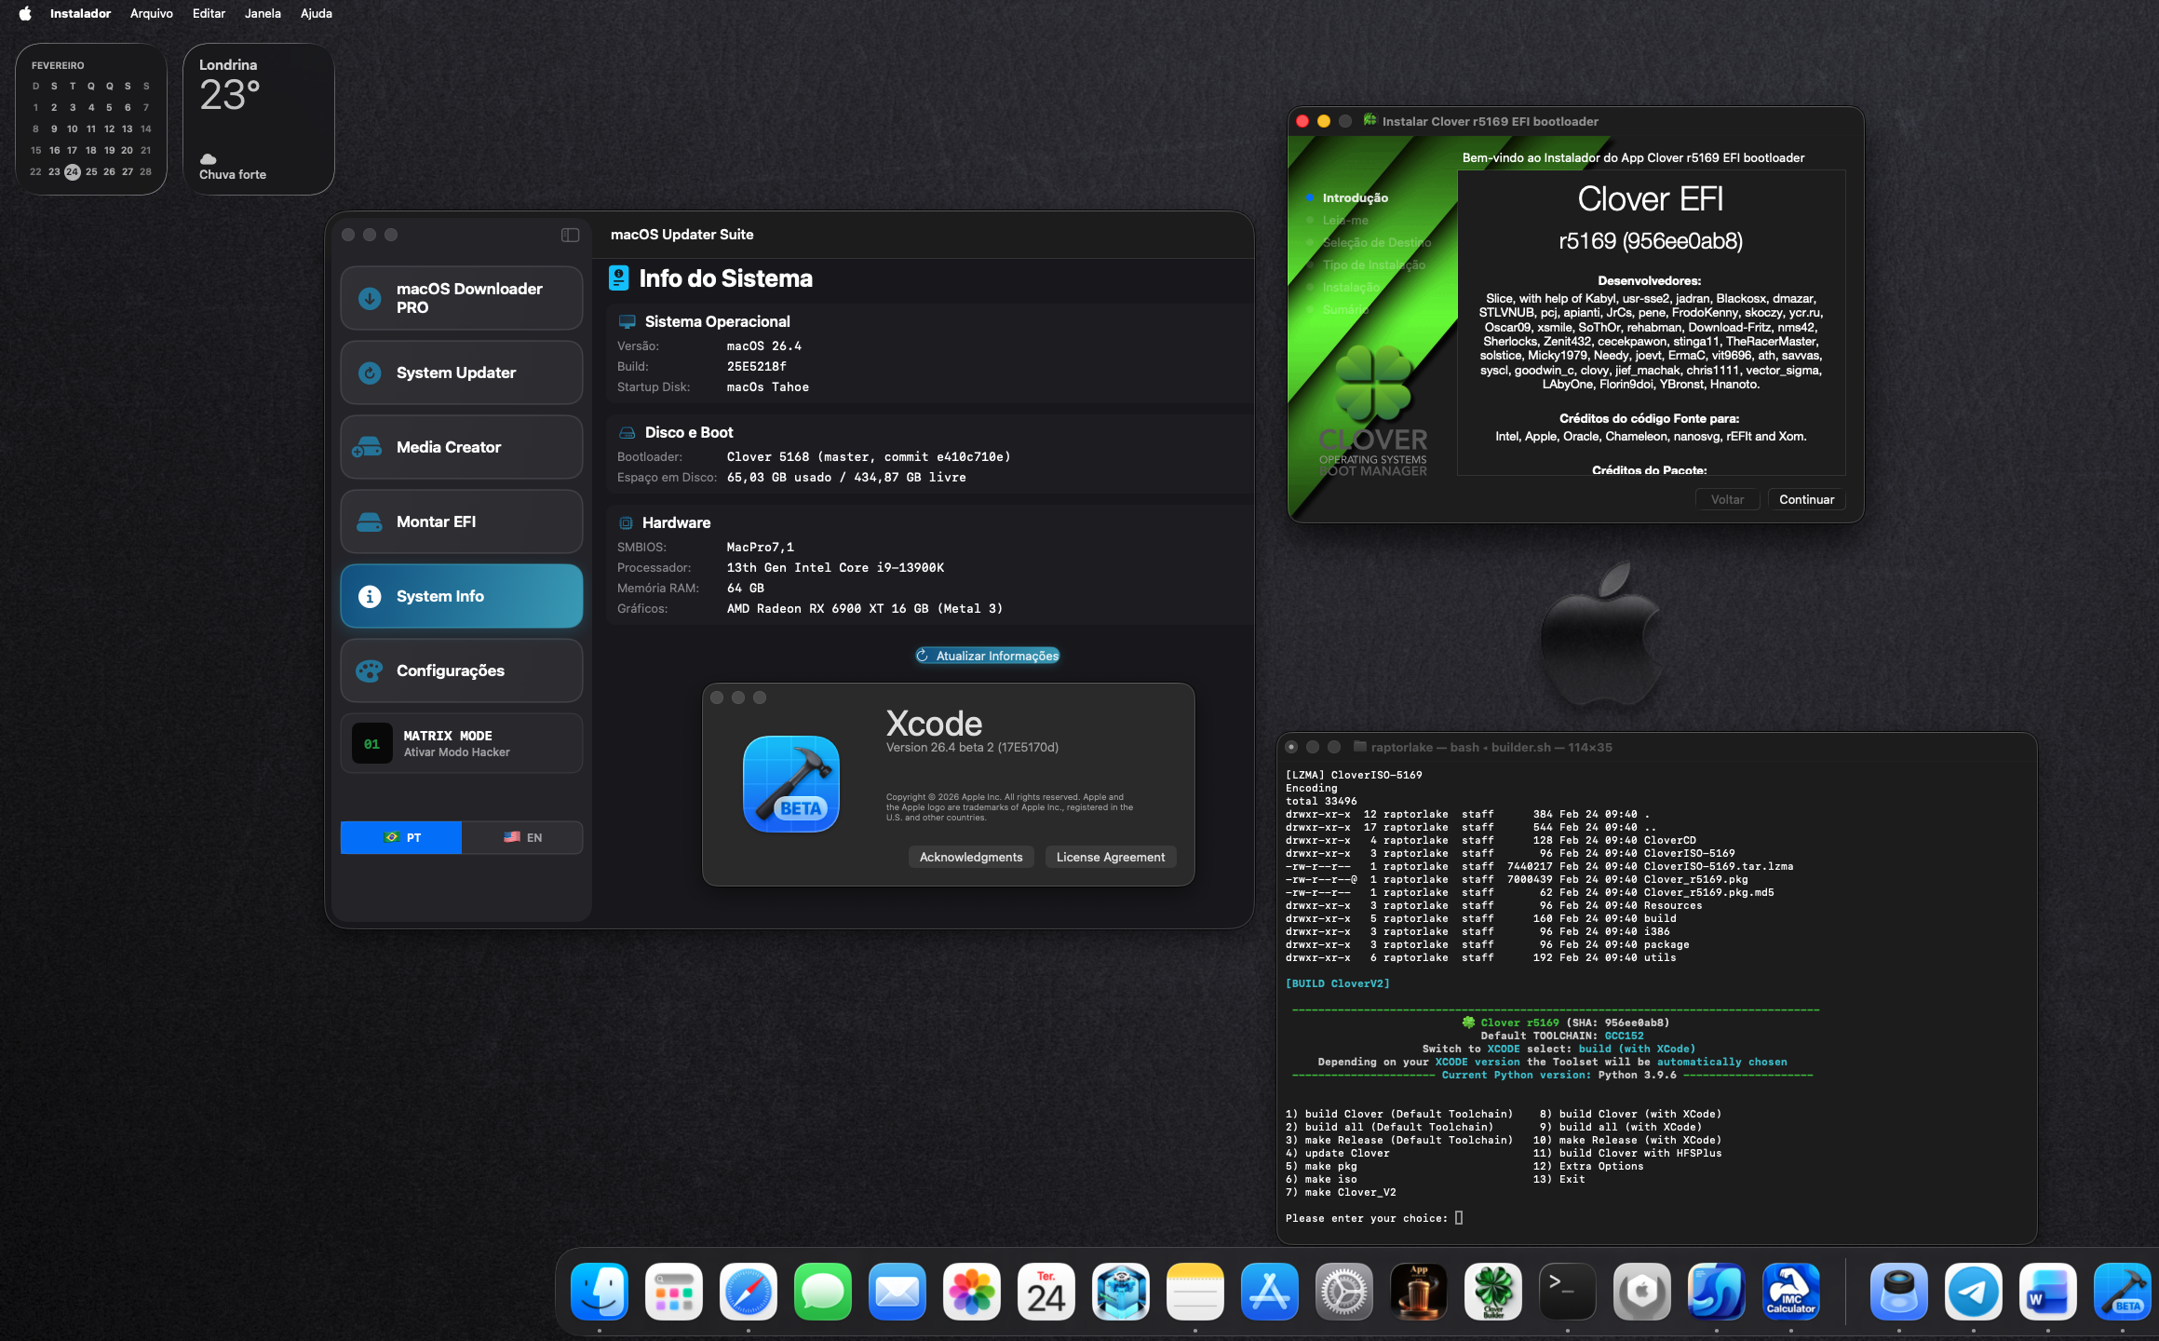Select the System Updater sidebar item
2159x1341 pixels.
coord(462,372)
